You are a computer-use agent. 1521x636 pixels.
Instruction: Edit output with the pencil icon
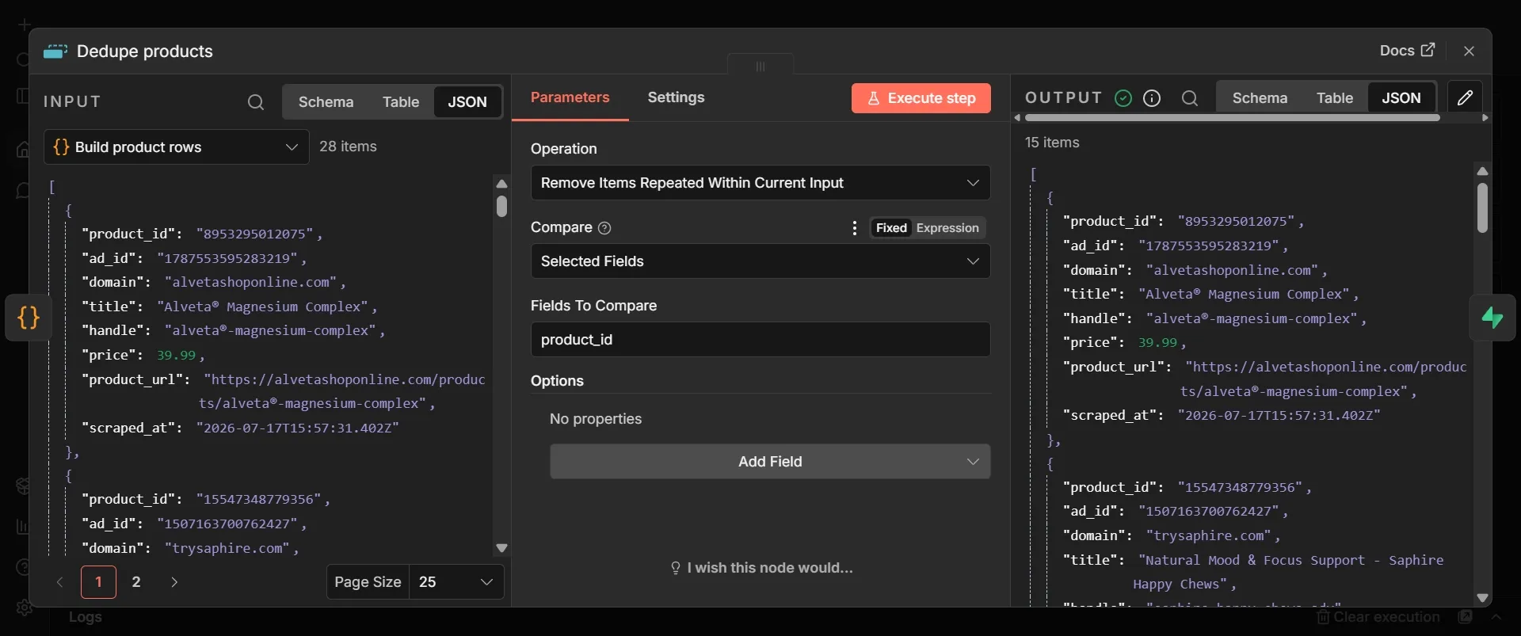click(x=1465, y=98)
